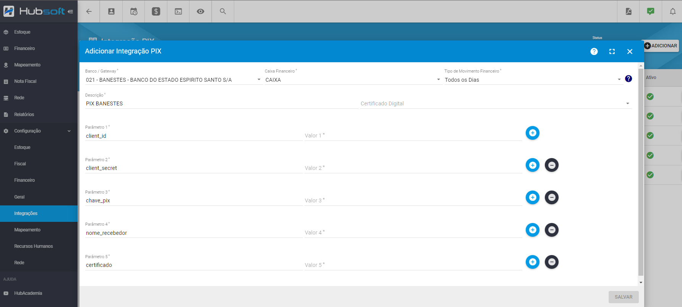Click the Valor 5 input field
This screenshot has height=307, width=682.
(413, 265)
